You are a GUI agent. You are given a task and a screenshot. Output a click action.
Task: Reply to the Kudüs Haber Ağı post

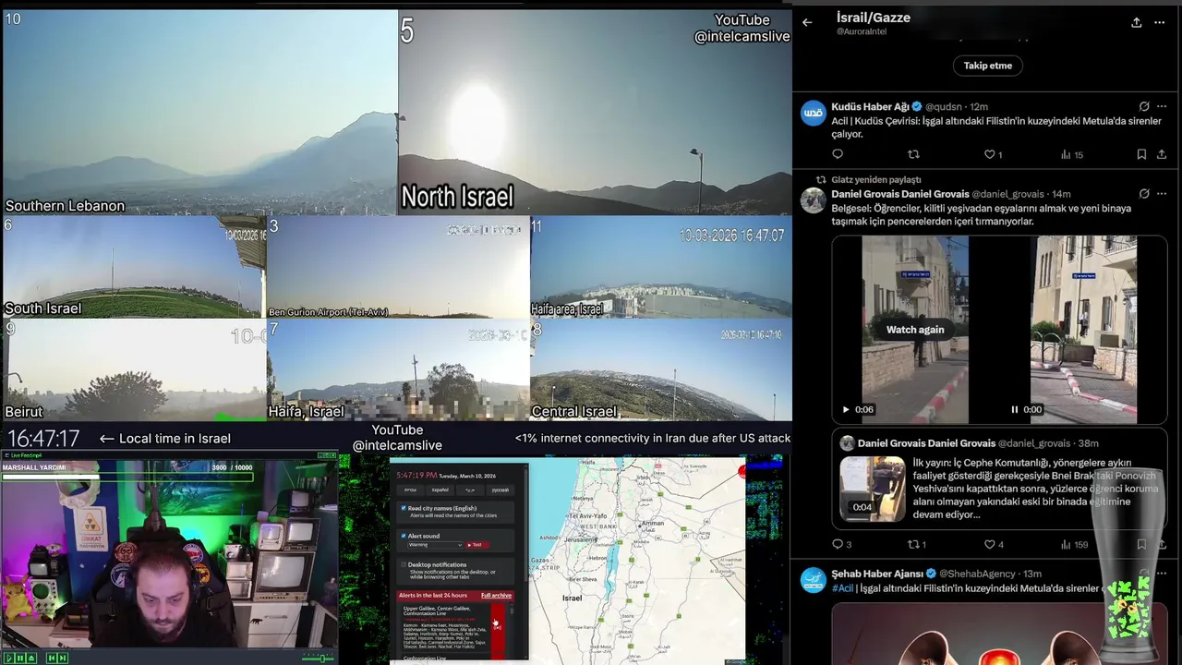tap(838, 154)
